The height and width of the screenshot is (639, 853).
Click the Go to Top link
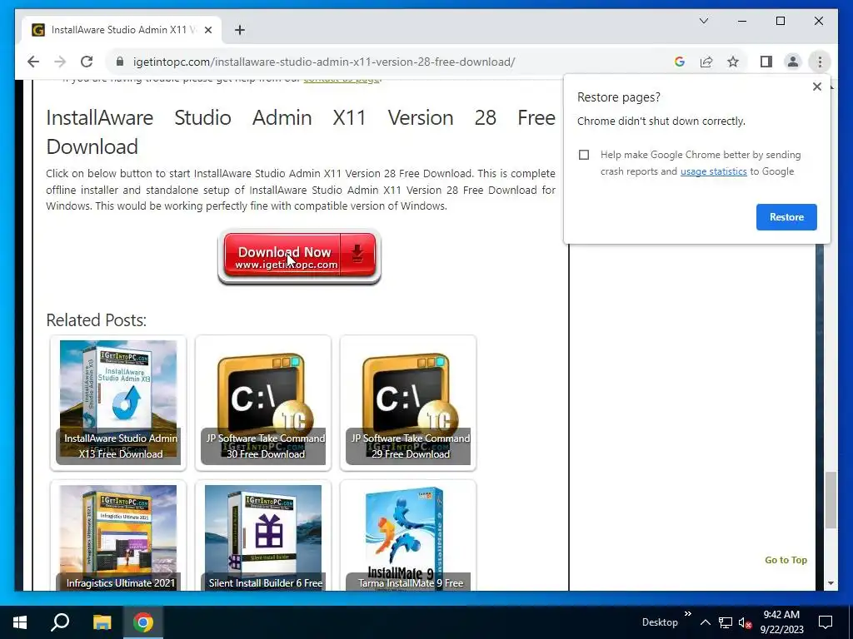tap(786, 560)
